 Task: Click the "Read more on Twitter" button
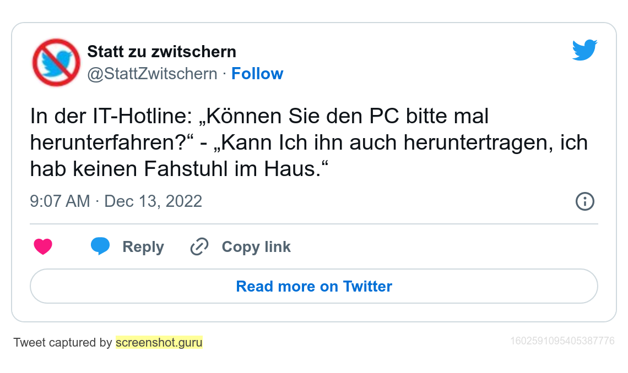point(314,286)
